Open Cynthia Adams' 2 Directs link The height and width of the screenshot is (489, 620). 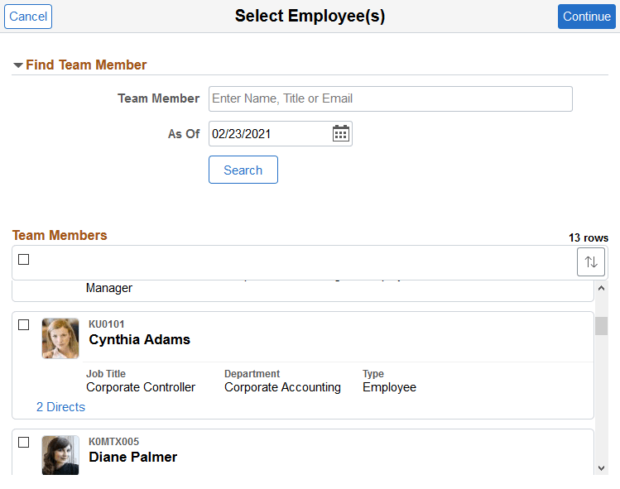tap(60, 407)
